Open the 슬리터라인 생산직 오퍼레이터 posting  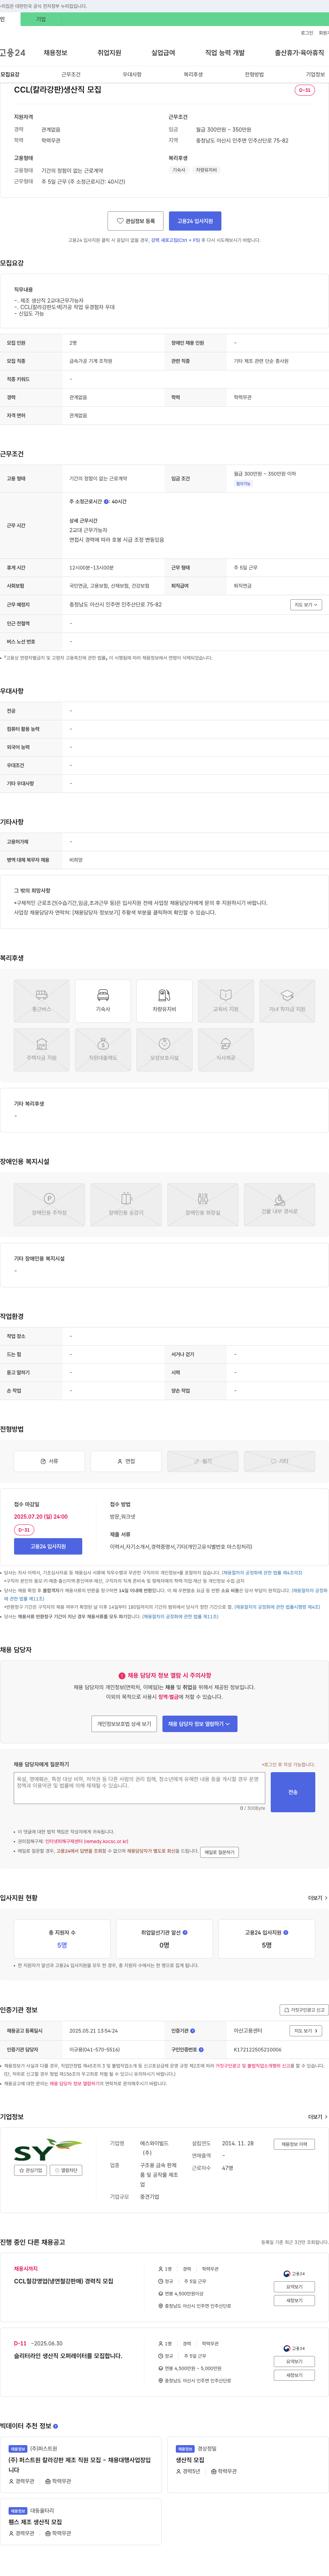pos(68,2356)
